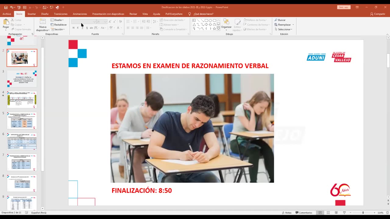Undo the last action in the title bar
The width and height of the screenshot is (390, 219).
(x=12, y=7)
